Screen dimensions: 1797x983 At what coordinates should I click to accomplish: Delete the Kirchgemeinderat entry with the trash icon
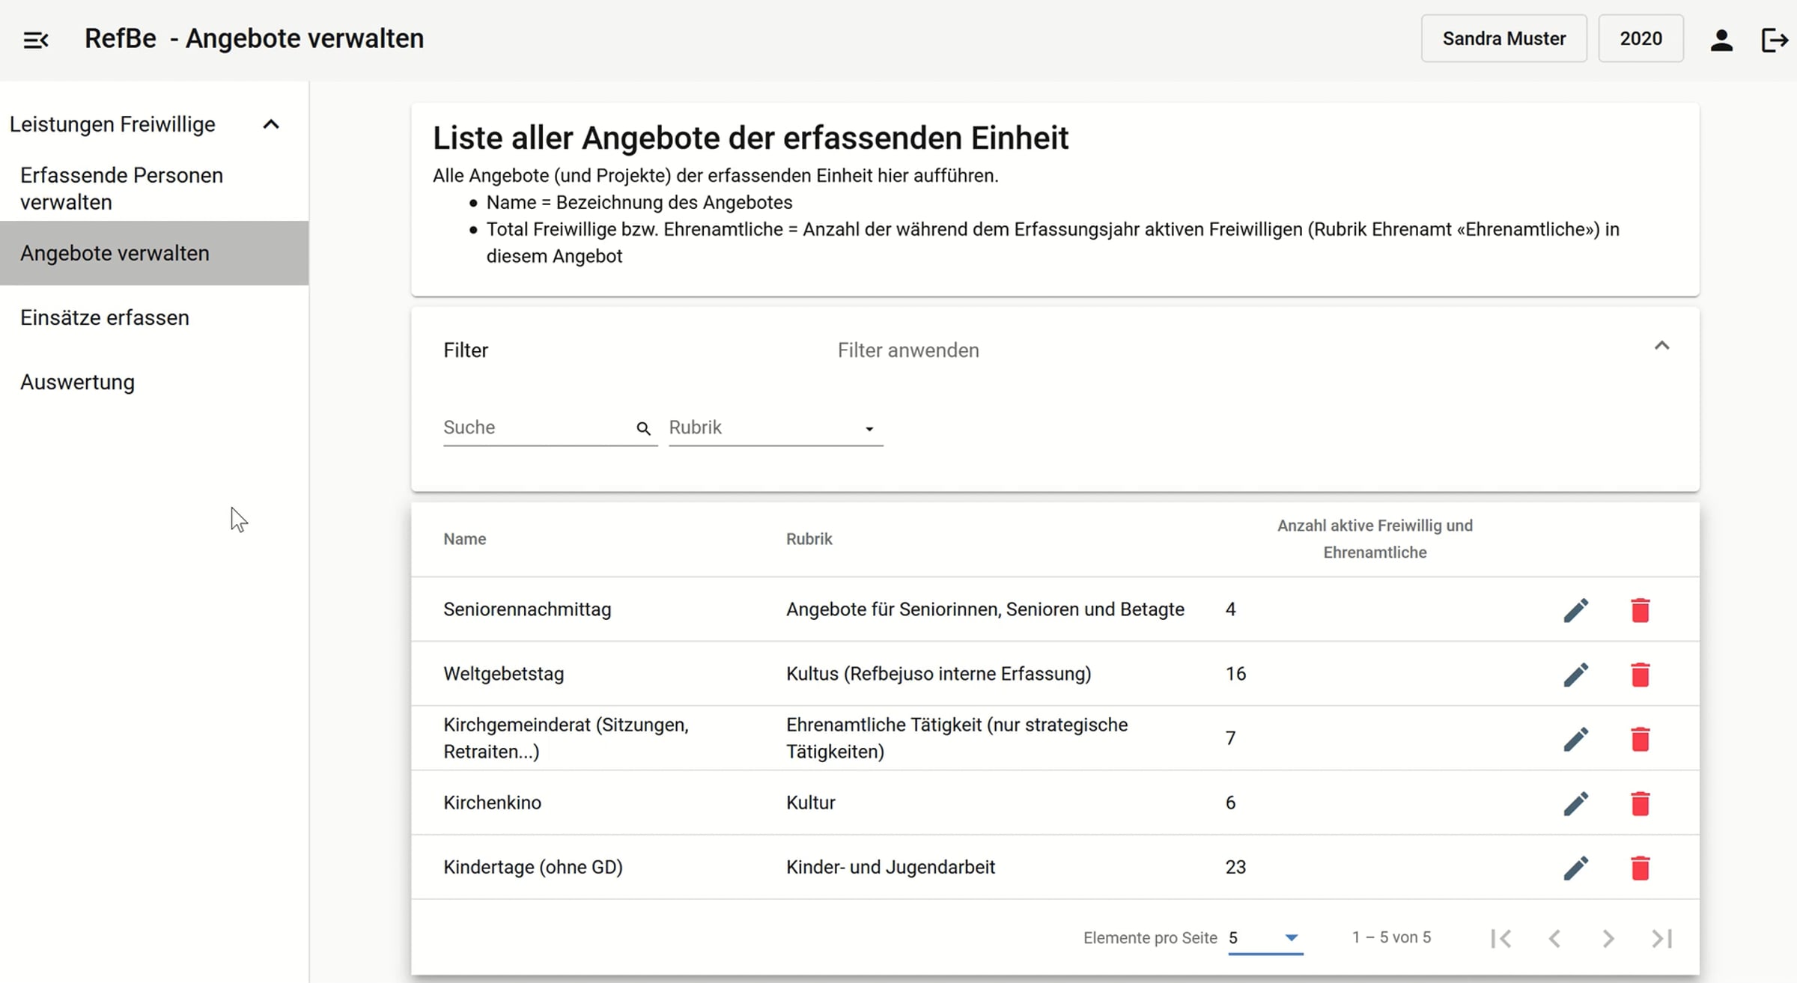pyautogui.click(x=1640, y=739)
